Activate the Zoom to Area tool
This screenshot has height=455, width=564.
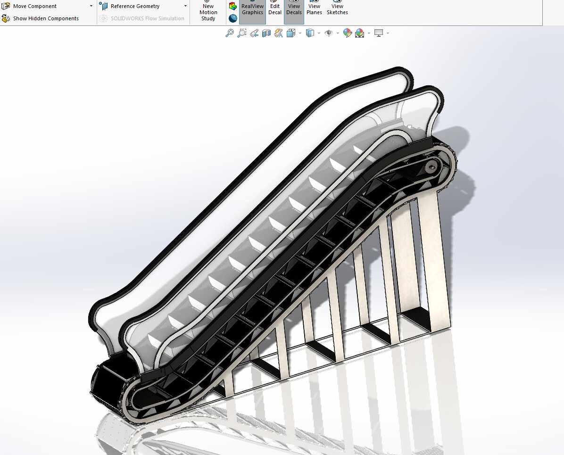click(242, 33)
